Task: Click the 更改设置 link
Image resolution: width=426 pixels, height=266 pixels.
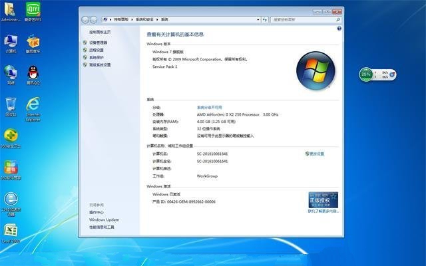Action: pyautogui.click(x=316, y=154)
